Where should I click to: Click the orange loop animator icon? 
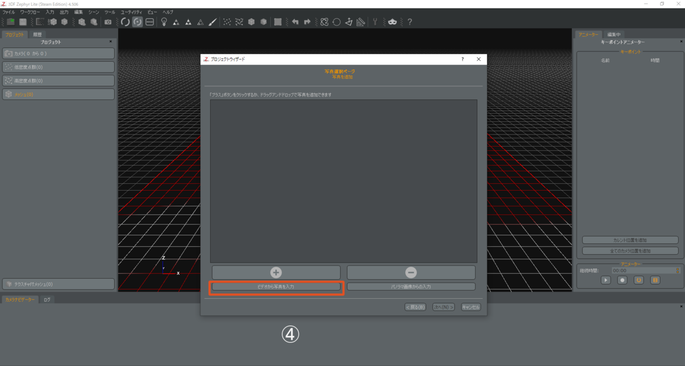click(x=639, y=280)
